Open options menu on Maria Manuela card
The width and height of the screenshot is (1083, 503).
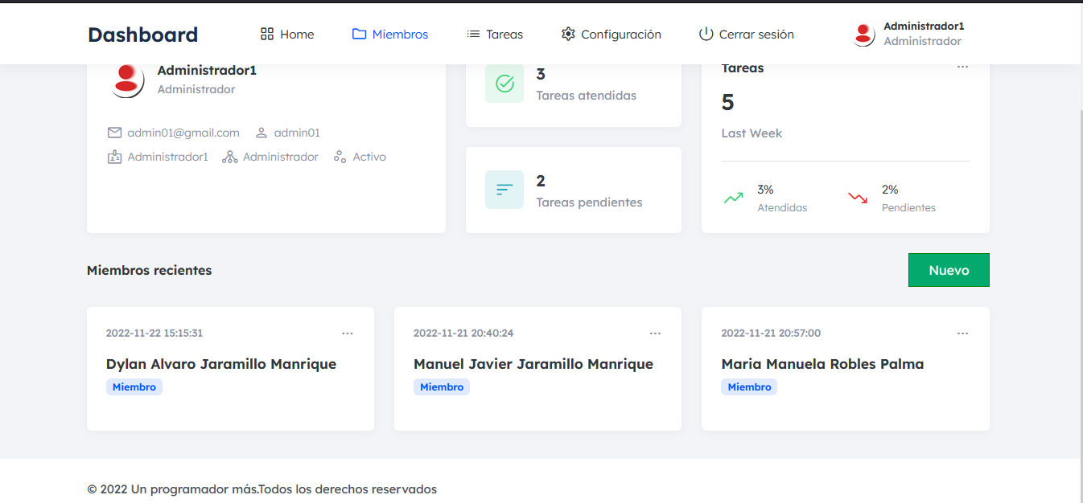point(962,333)
